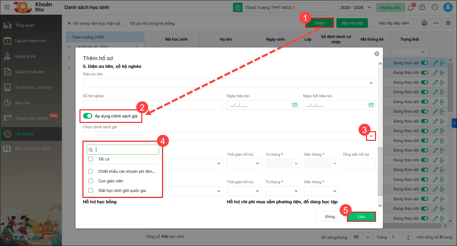Open the Trạng thái column filter dropdown
This screenshot has width=457, height=246.
410,52
